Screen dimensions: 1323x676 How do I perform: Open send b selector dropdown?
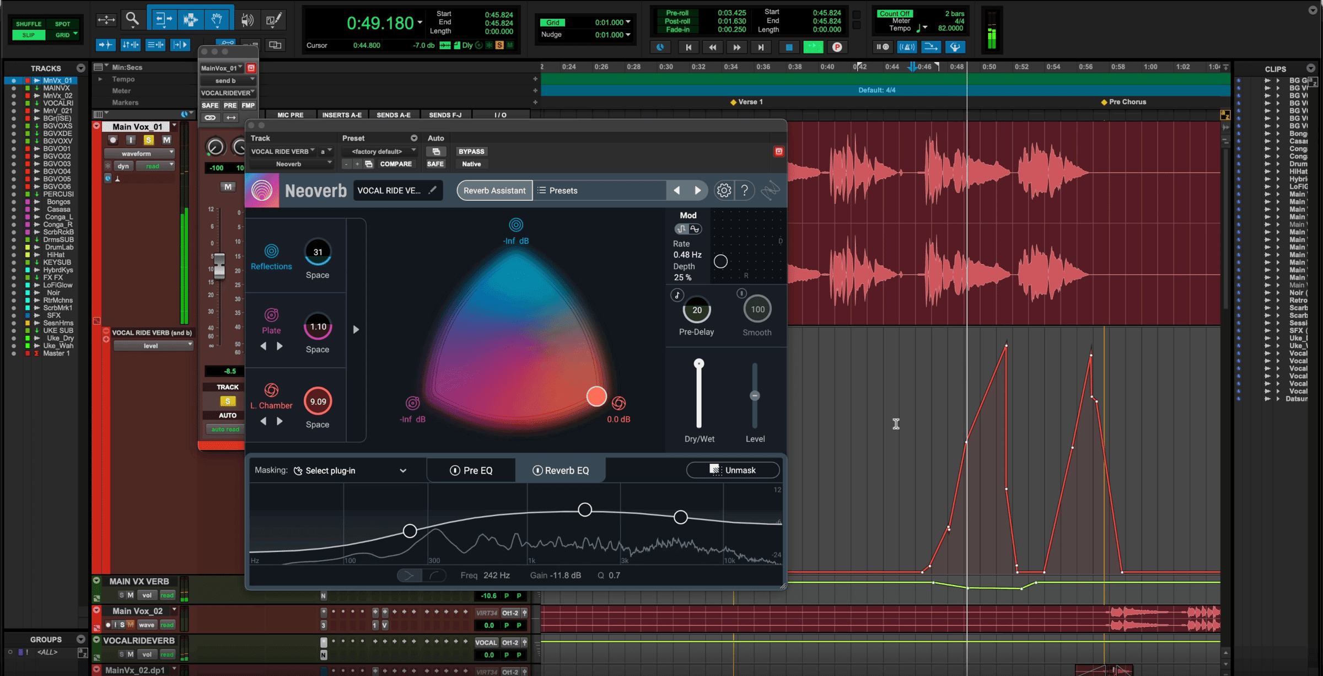click(228, 81)
